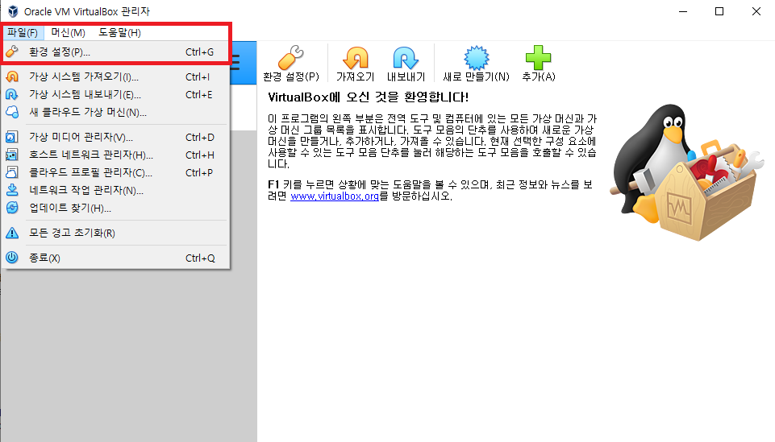Click the Ctrl+Q shortcut label
Screen dimensions: 775x442
tap(200, 258)
